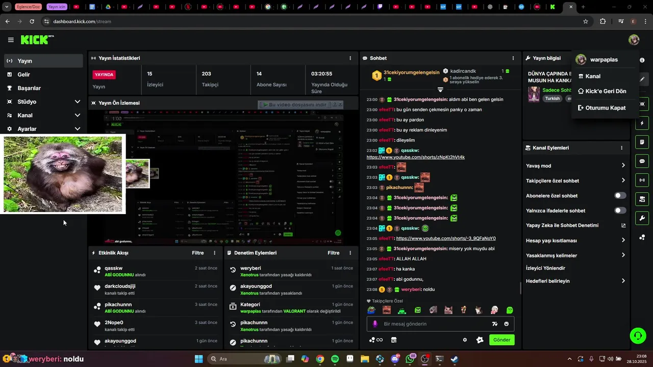The height and width of the screenshot is (367, 653).
Task: Click the chat panel scrollbar
Action: click(520, 288)
